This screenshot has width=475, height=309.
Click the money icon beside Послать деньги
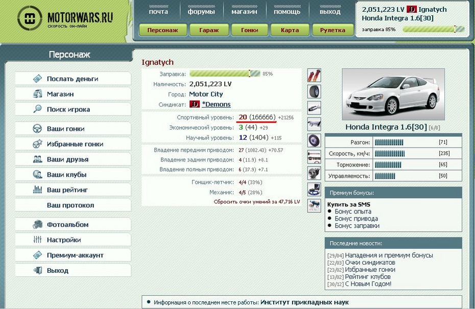point(37,79)
